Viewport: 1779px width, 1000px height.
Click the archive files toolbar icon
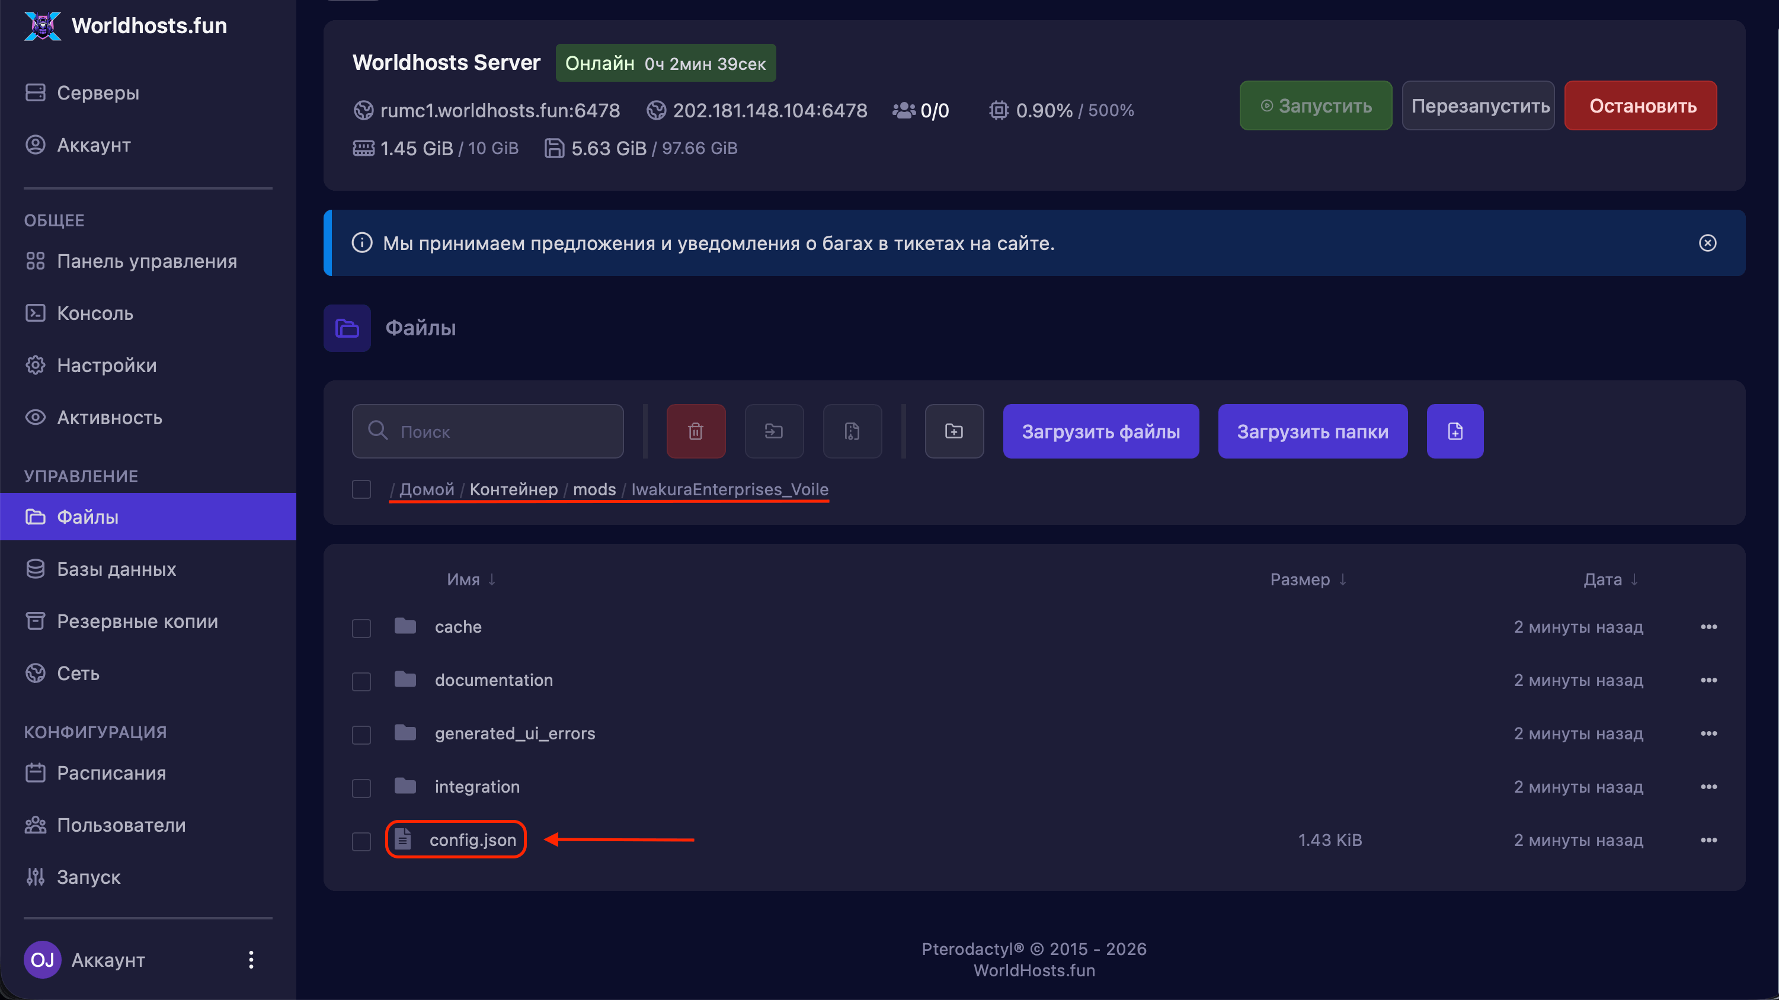(x=852, y=431)
